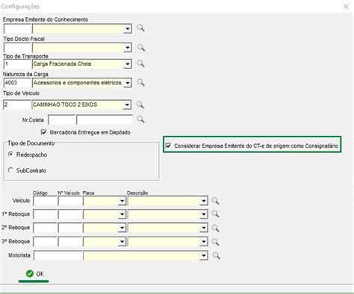Expand 2º Reboque Placa dropdown
Screen dimensions: 354x294
(x=122, y=228)
